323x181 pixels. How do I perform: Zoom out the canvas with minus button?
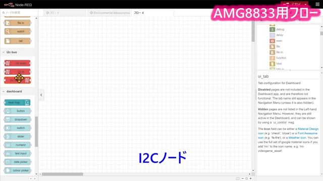242,178
